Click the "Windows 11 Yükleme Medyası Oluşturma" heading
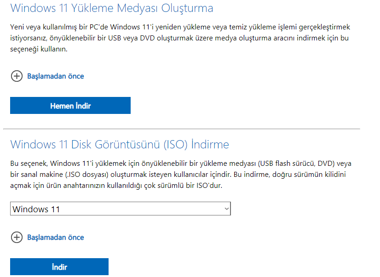 pos(112,8)
